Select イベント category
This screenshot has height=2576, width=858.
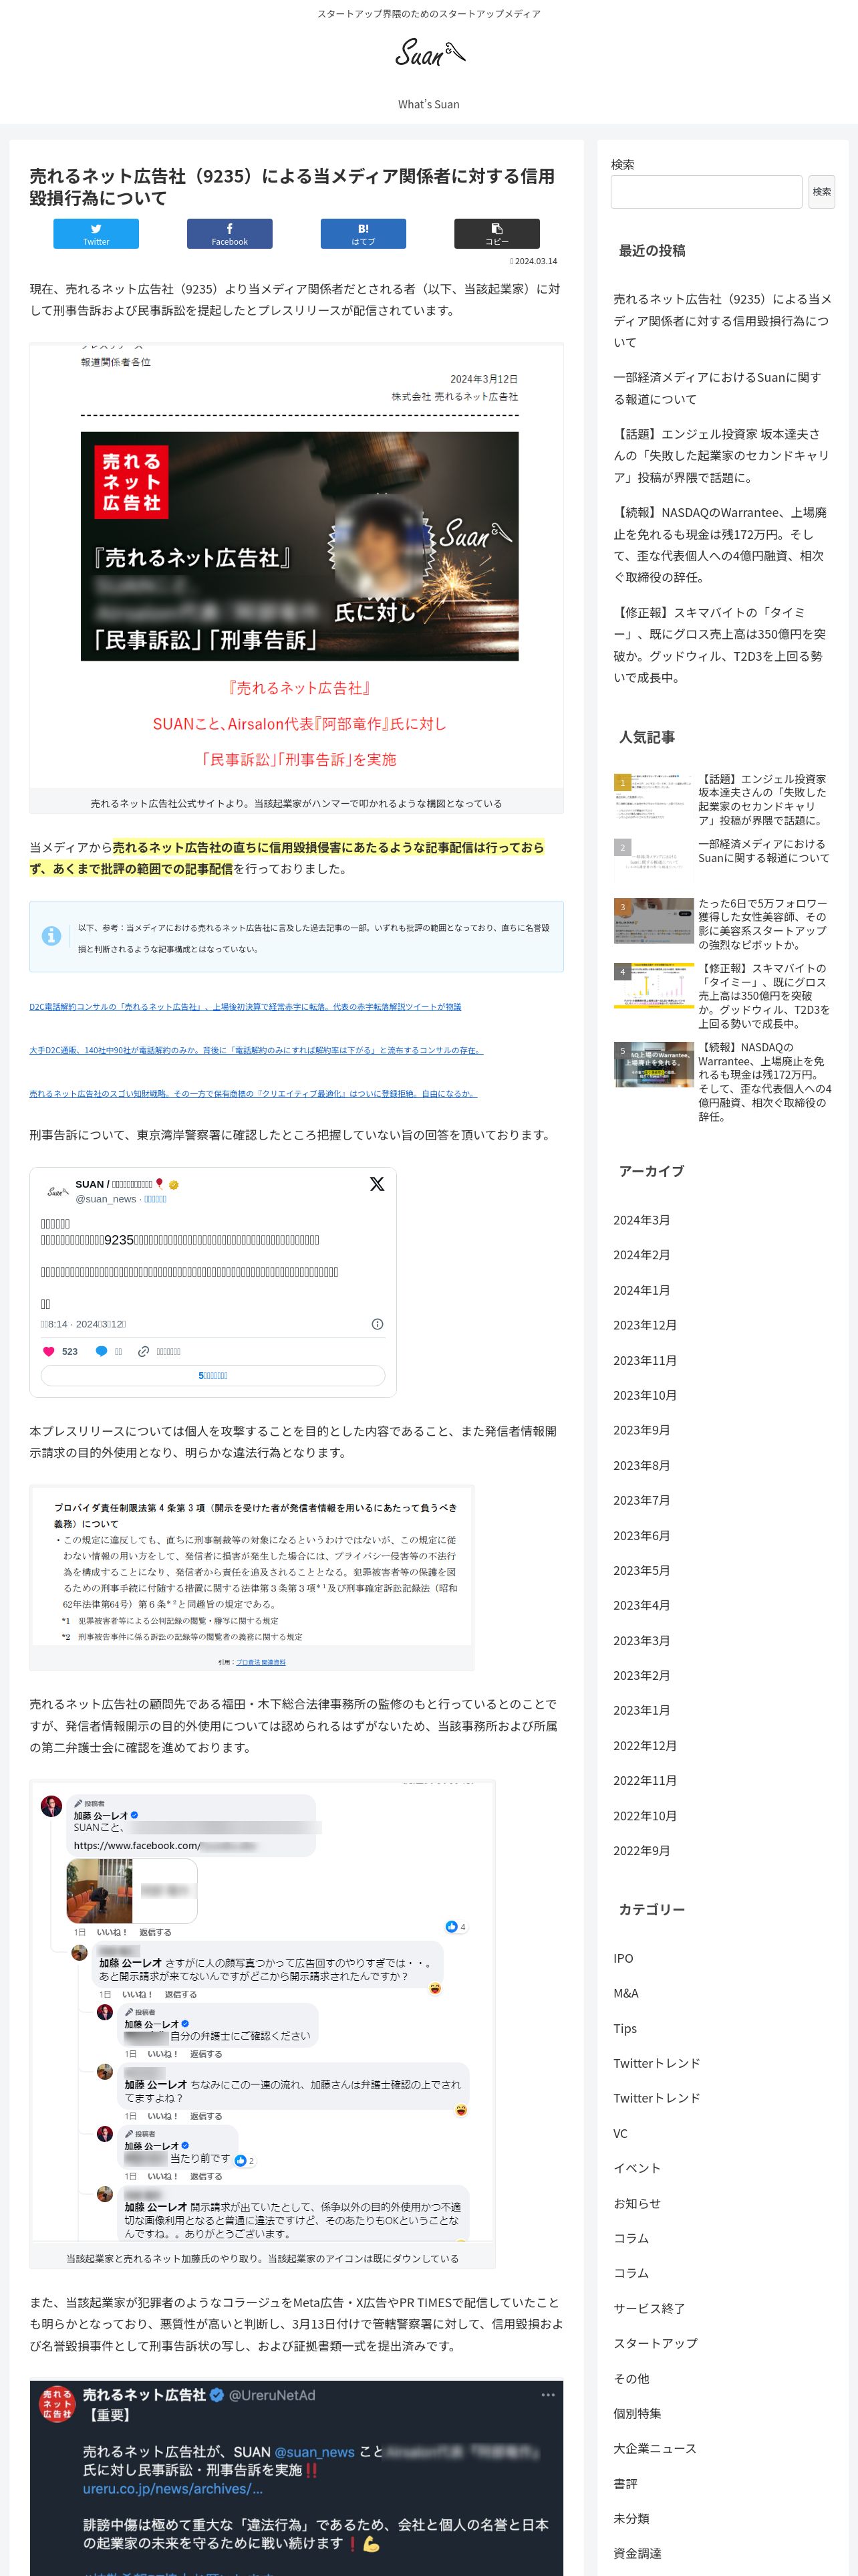pyautogui.click(x=636, y=2168)
